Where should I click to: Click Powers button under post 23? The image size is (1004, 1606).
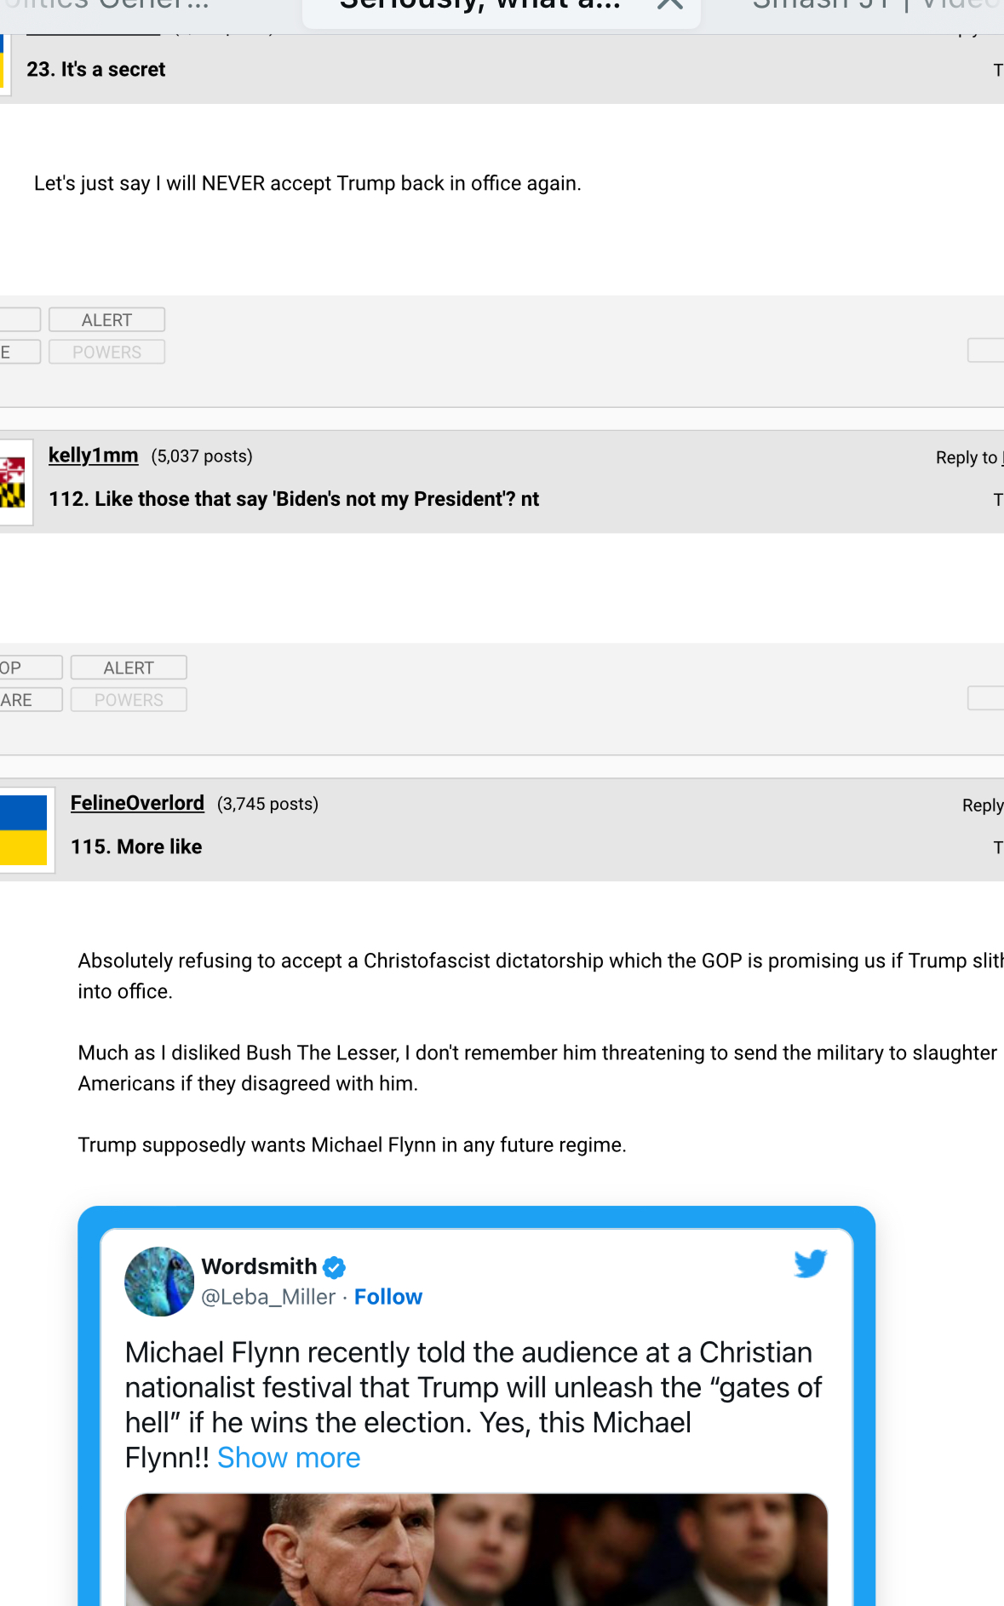point(107,353)
